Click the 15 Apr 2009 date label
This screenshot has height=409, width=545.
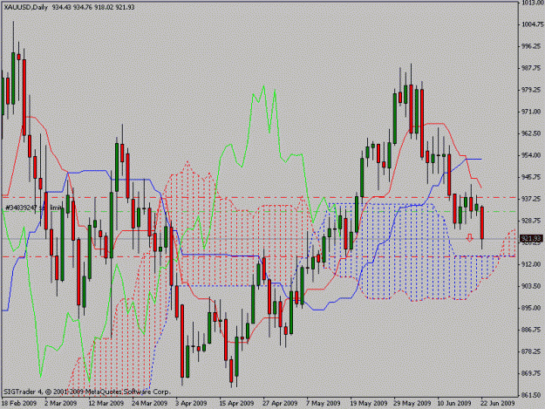236,403
